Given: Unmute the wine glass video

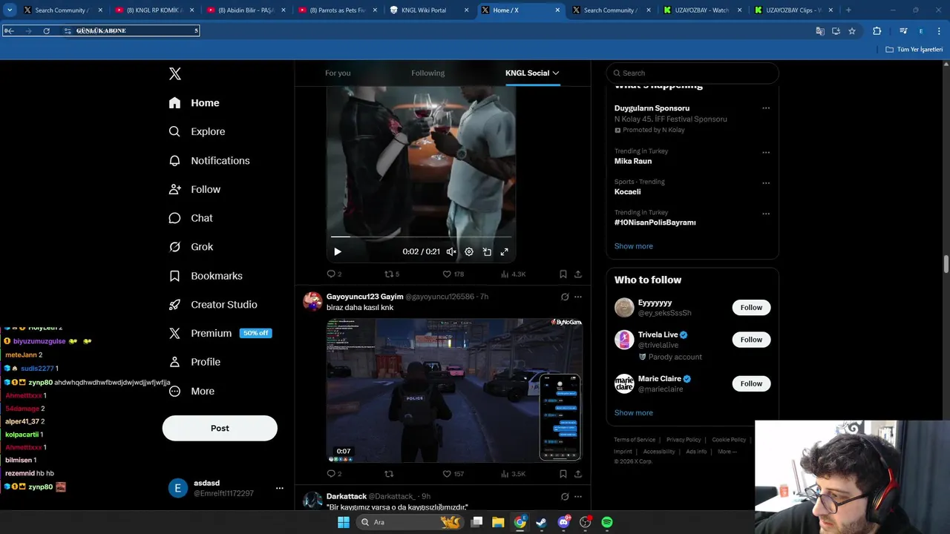Looking at the screenshot, I should (451, 251).
